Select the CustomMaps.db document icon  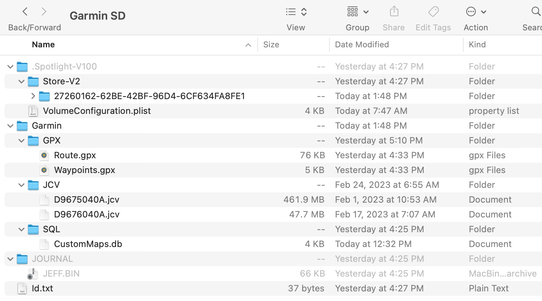click(x=44, y=244)
